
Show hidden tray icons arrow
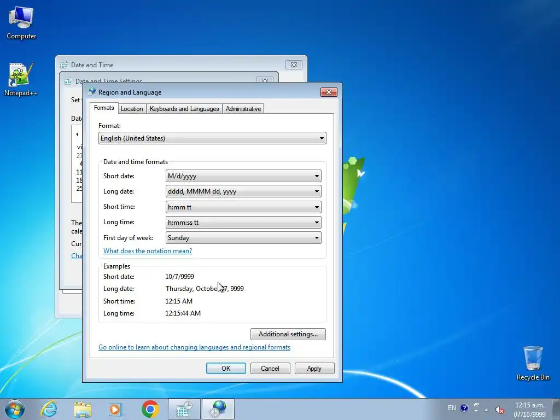[486, 409]
